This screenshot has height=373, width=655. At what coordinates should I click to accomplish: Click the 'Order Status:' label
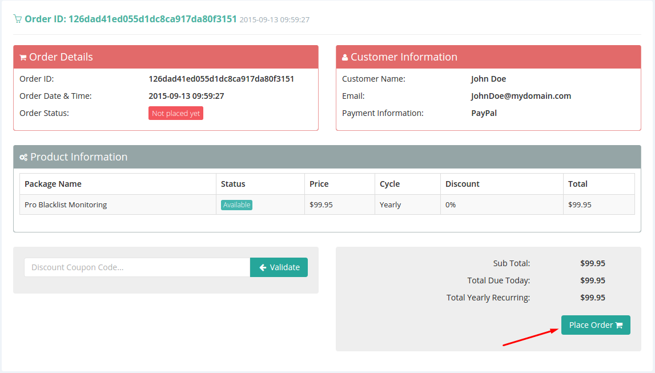[x=45, y=113]
